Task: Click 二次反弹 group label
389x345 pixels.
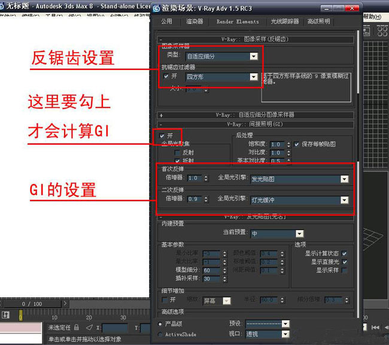Action: click(173, 190)
